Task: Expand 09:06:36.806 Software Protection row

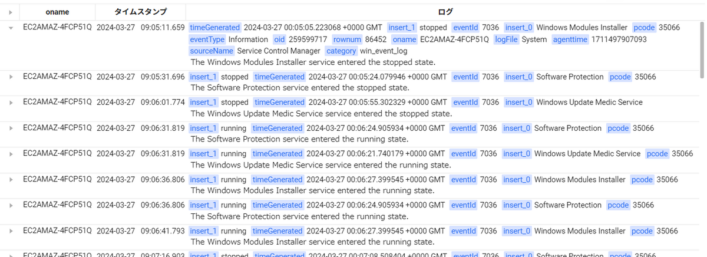Action: (10, 205)
